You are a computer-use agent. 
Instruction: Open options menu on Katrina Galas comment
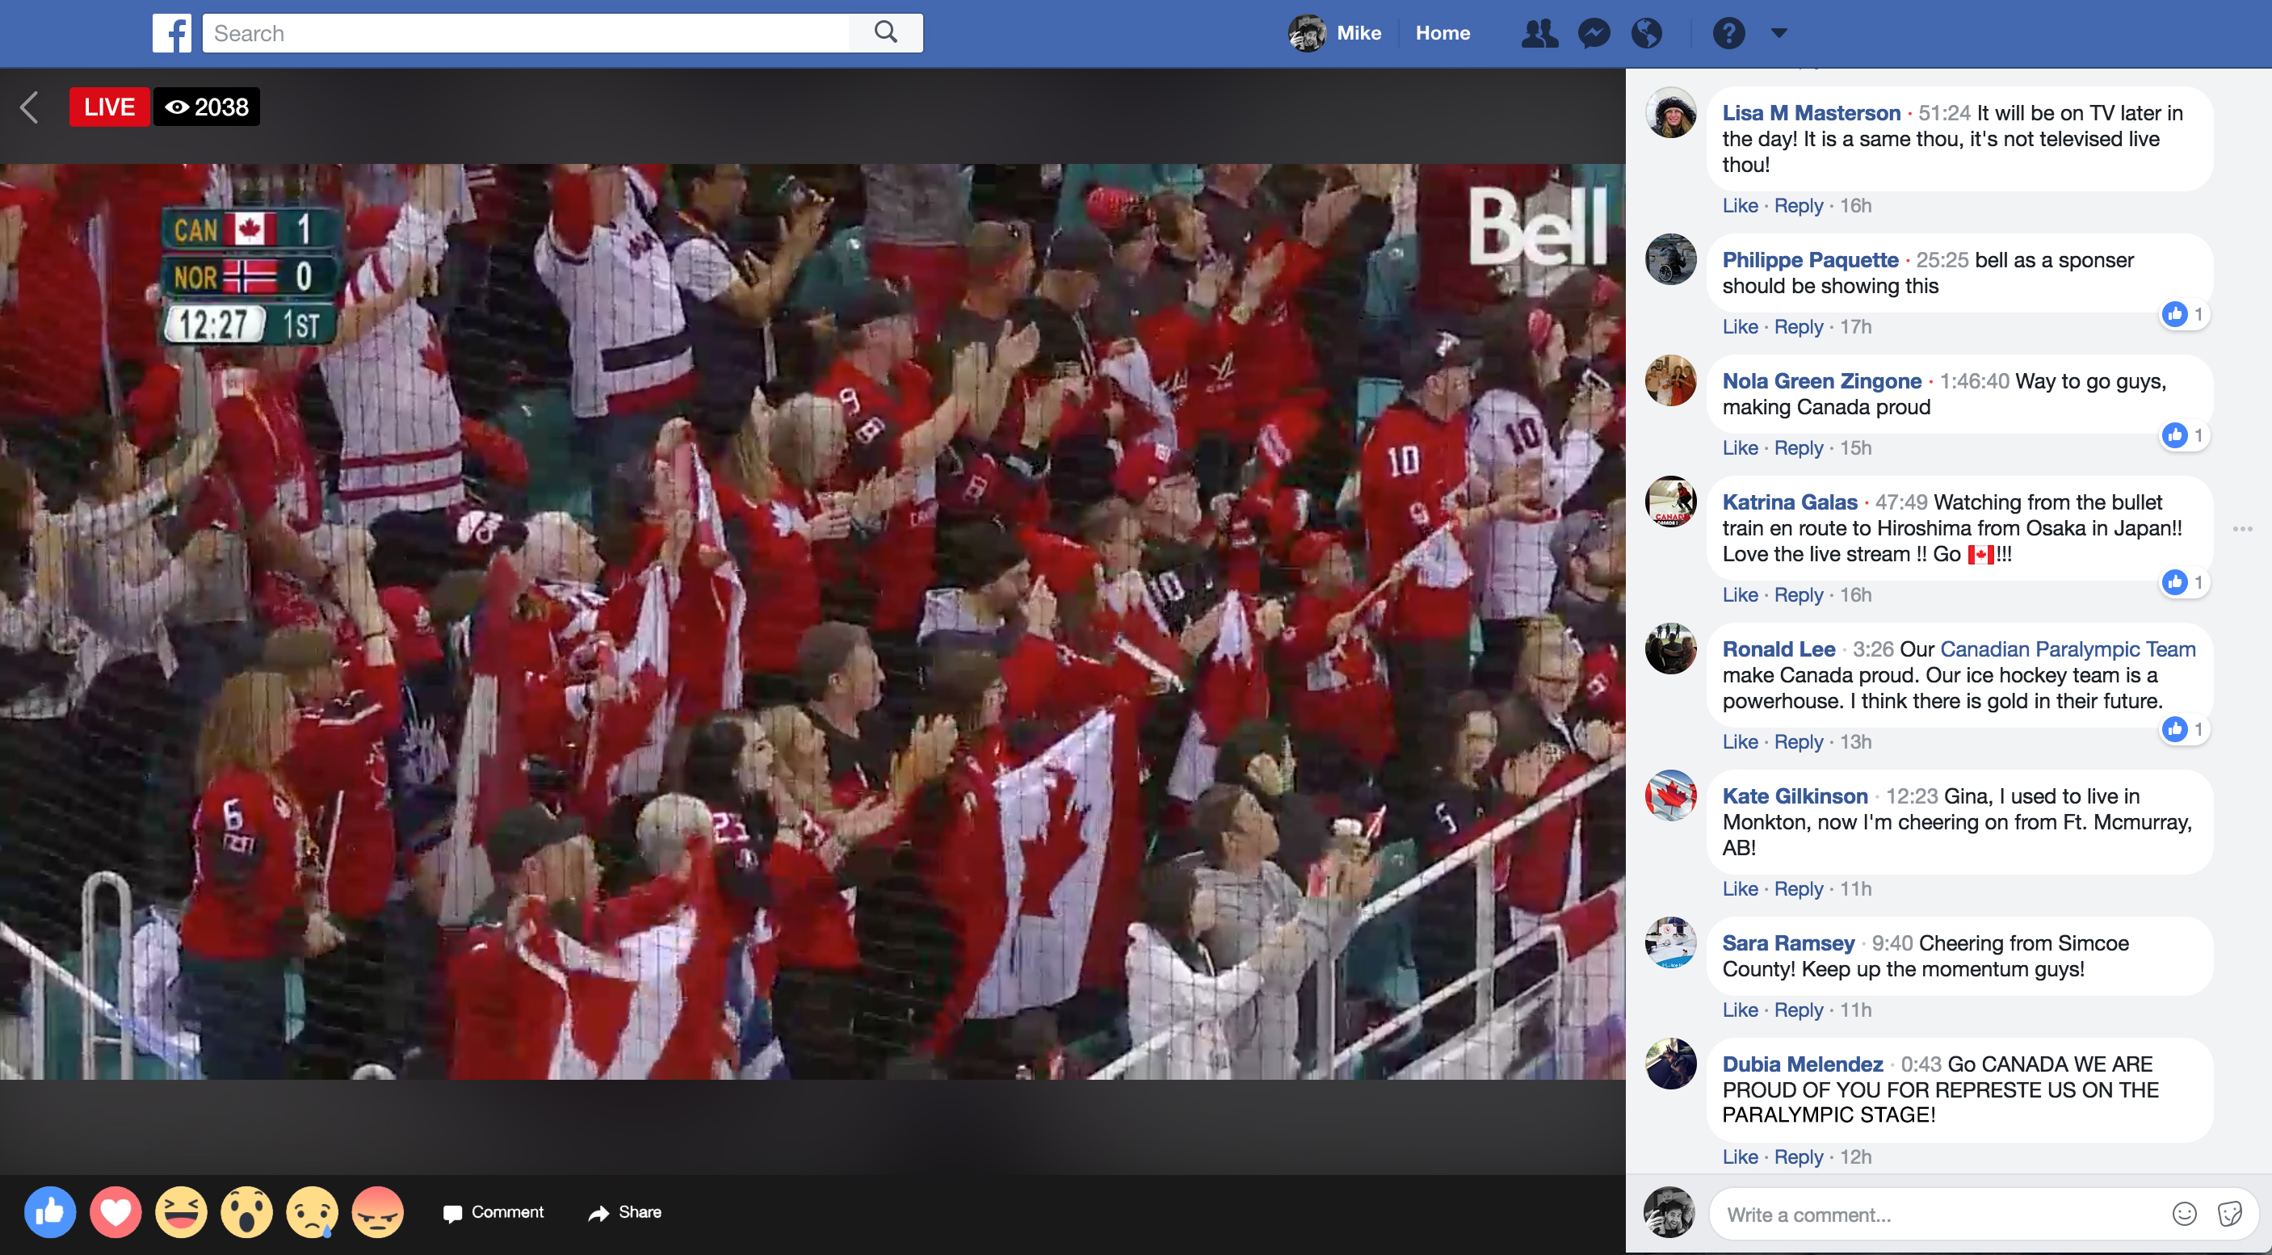[x=2242, y=529]
